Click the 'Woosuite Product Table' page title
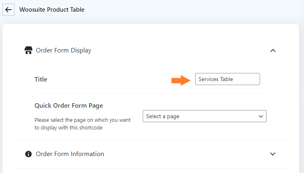This screenshot has height=173, width=304. coord(52,10)
